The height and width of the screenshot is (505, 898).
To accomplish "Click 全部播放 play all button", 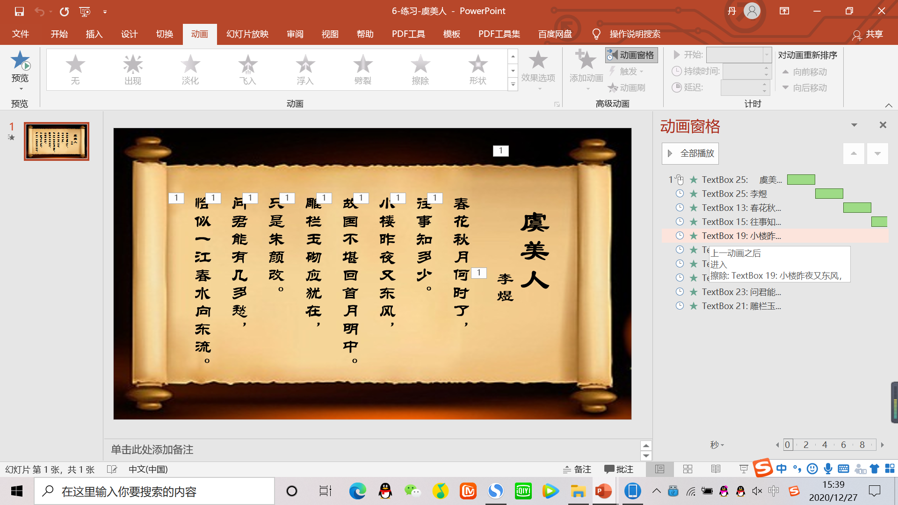I will 690,153.
